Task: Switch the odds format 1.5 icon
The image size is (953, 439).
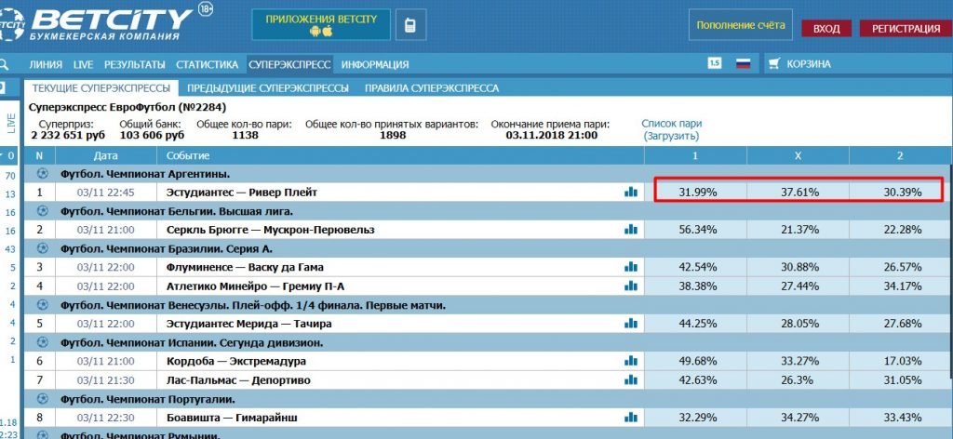Action: click(715, 63)
